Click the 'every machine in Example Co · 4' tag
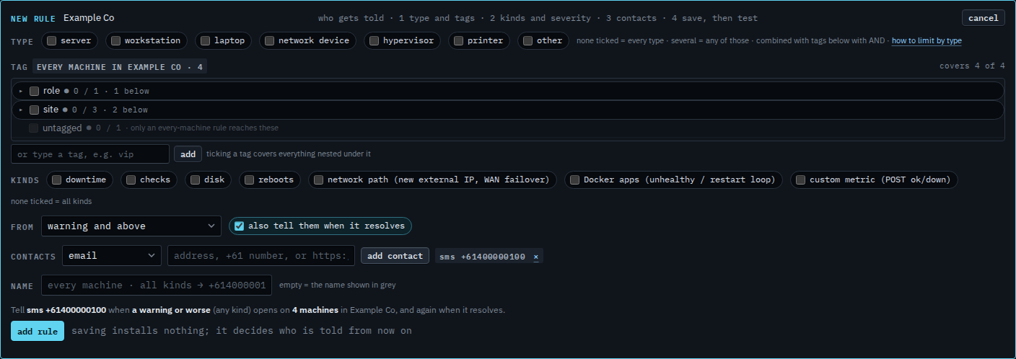The width and height of the screenshot is (1016, 359). pos(120,66)
